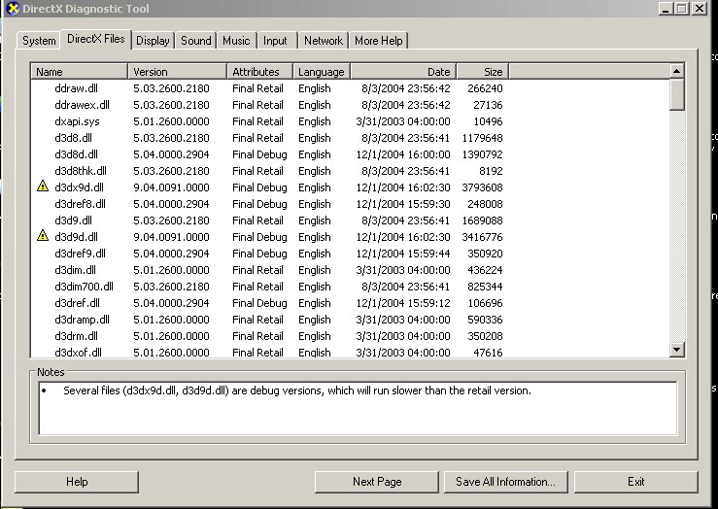Click the Help button
The height and width of the screenshot is (509, 718).
[77, 482]
